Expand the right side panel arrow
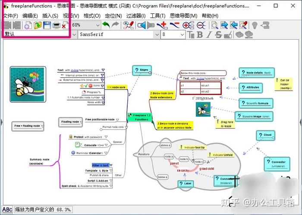Image resolution: width=302 pixels, height=215 pixels. [x=300, y=122]
